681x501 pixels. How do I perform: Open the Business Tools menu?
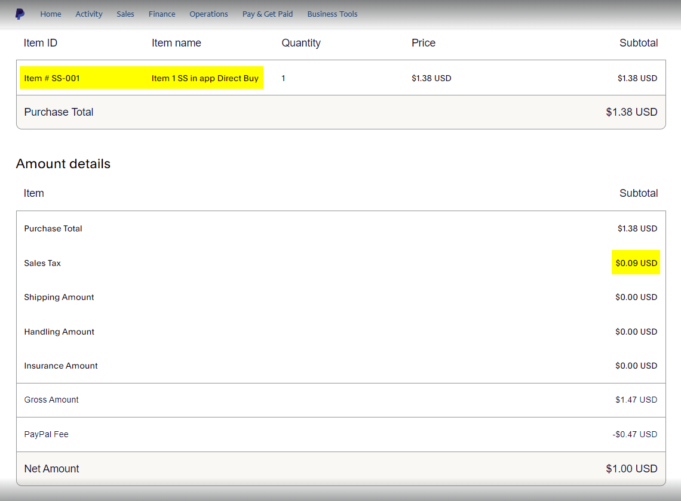[332, 14]
